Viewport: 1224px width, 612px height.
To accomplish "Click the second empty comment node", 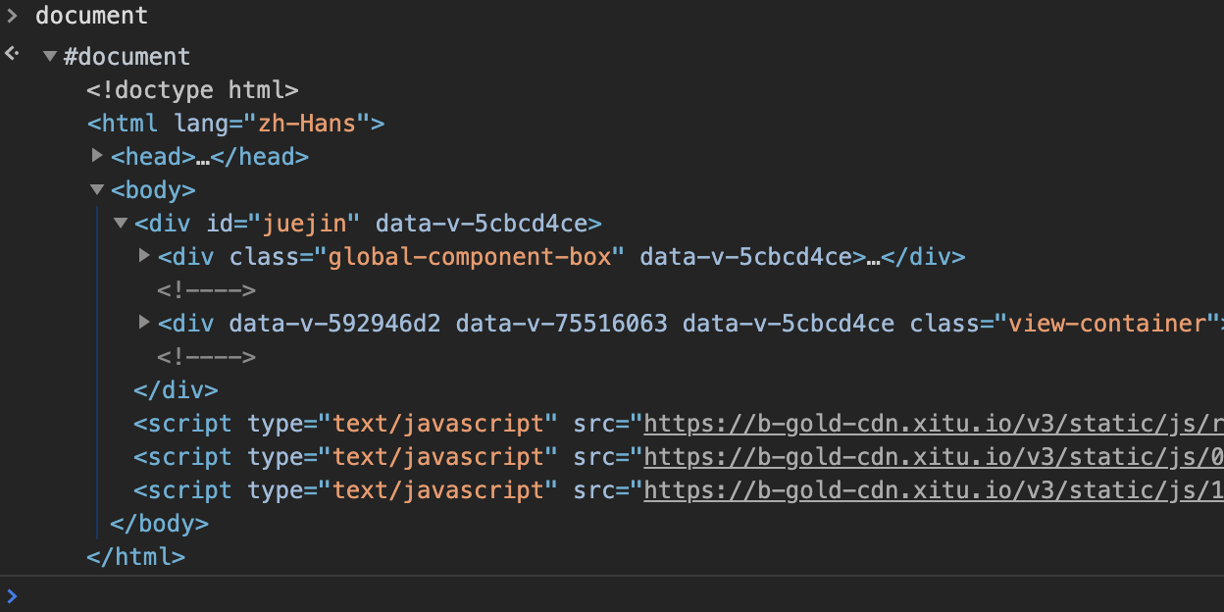I will click(x=206, y=357).
